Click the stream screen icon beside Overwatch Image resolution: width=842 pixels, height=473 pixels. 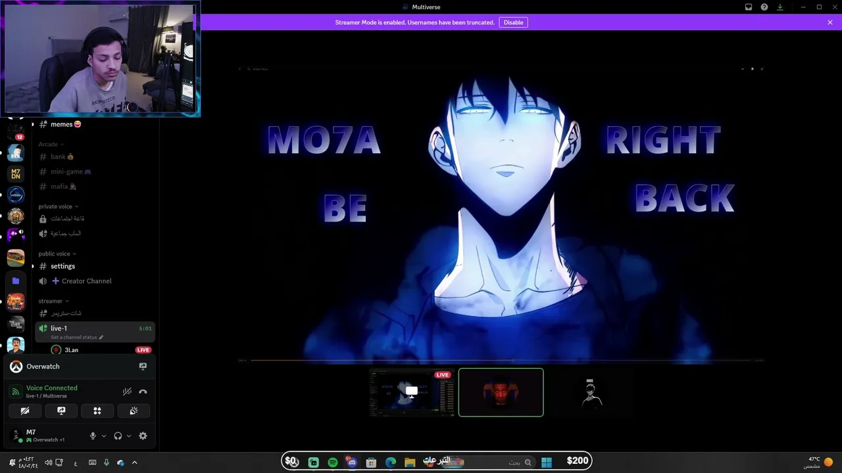pyautogui.click(x=143, y=367)
